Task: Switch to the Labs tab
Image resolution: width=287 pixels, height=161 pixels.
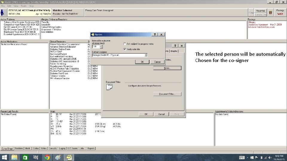Action: pyautogui.click(x=82, y=148)
